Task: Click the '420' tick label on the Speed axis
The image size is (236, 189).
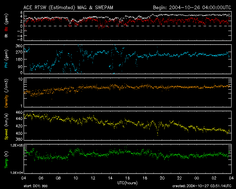Action: pyautogui.click(x=19, y=126)
